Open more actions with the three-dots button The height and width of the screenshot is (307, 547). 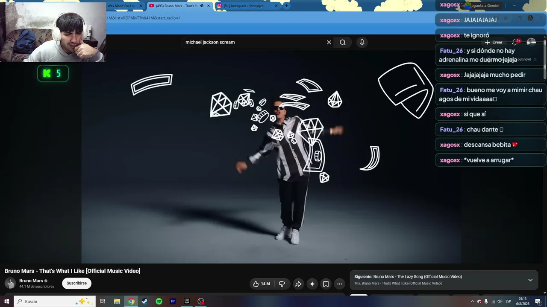[x=339, y=284]
